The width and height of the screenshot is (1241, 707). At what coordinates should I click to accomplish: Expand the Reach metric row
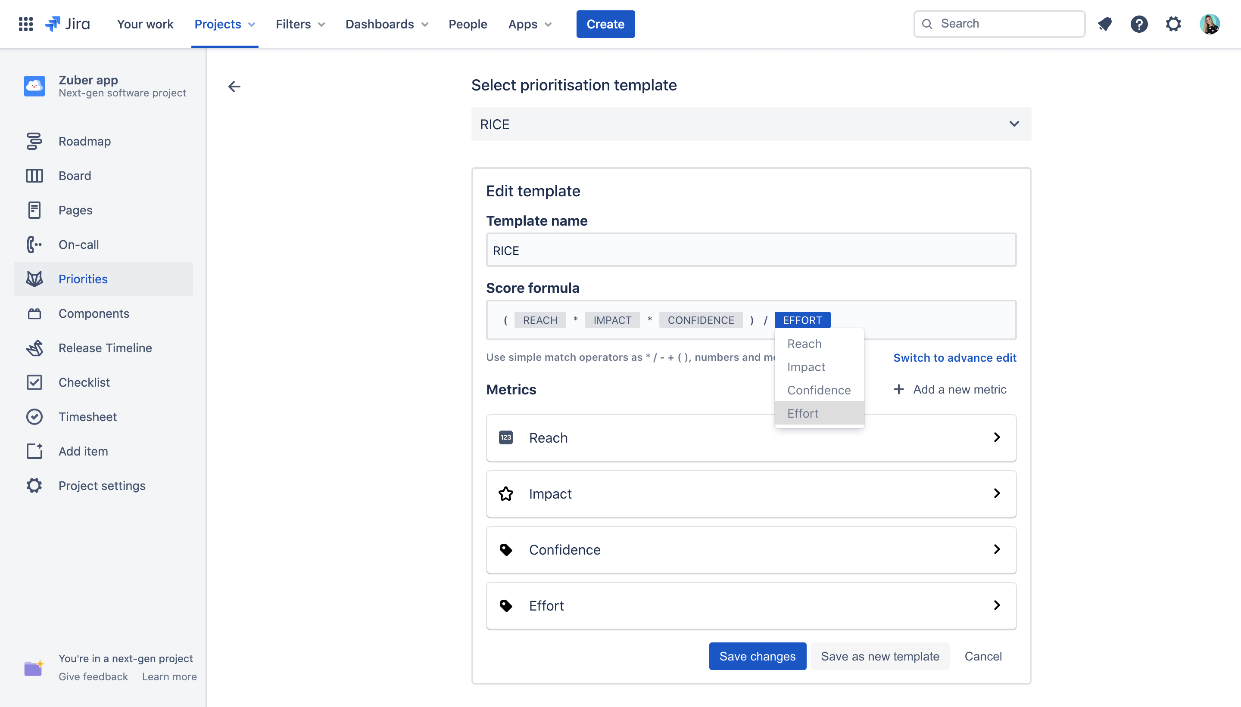751,437
